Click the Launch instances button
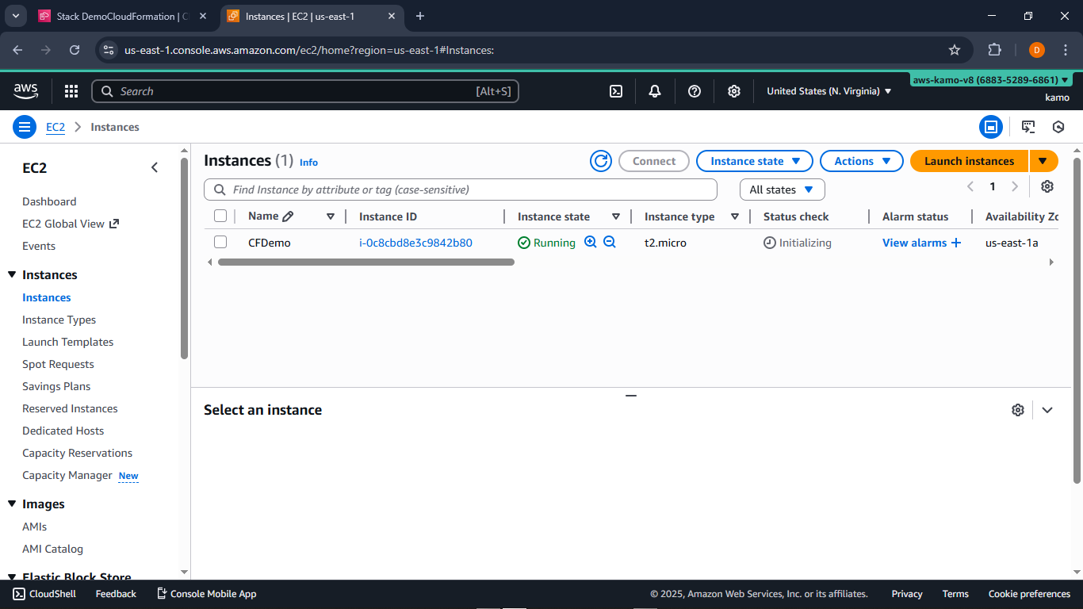1083x609 pixels. [969, 161]
